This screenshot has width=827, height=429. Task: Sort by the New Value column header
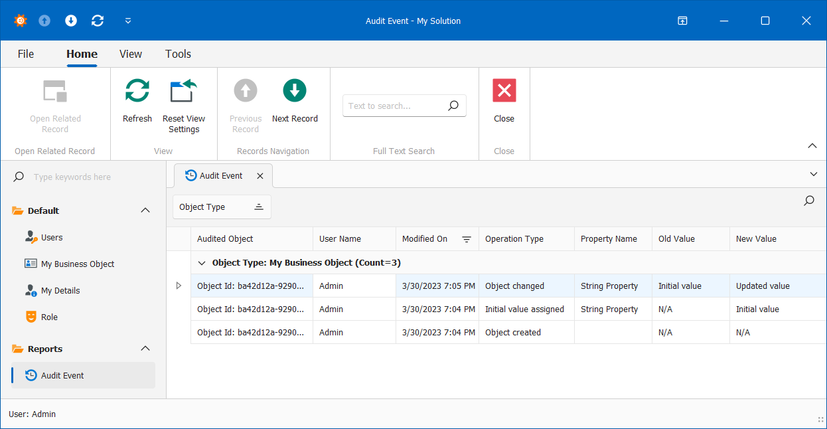tap(778, 239)
